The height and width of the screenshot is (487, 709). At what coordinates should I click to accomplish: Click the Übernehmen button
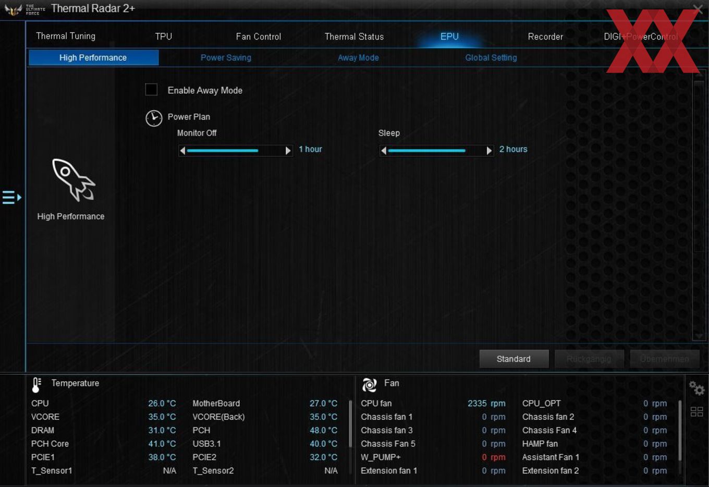[x=665, y=359]
